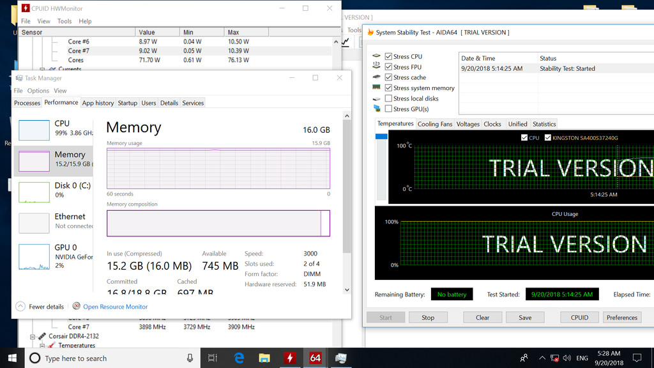Viewport: 654px width, 368px height.
Task: Click the Clear button
Action: pyautogui.click(x=482, y=318)
